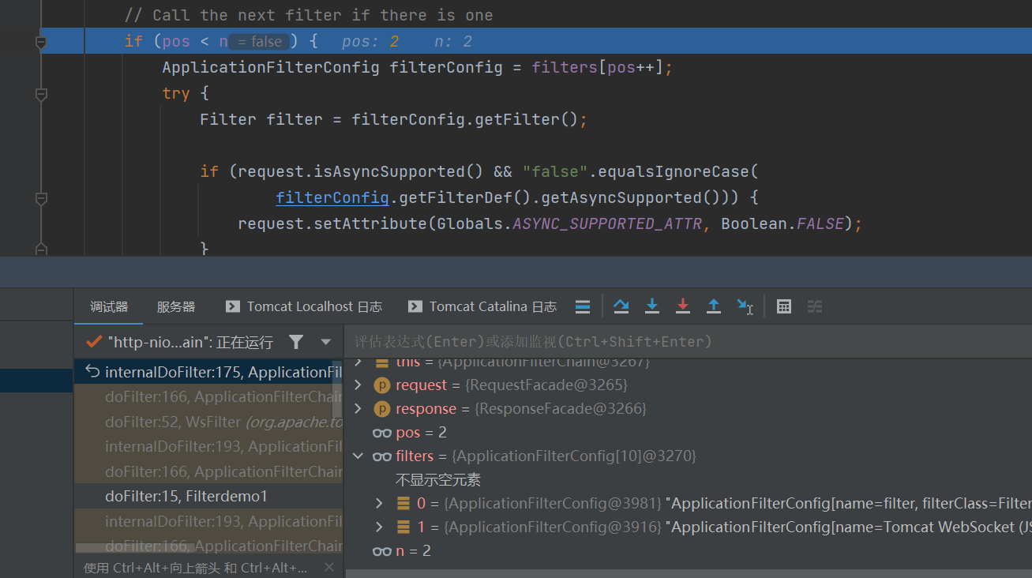1032x578 pixels.
Task: Click the red Force Step Into icon
Action: click(683, 306)
